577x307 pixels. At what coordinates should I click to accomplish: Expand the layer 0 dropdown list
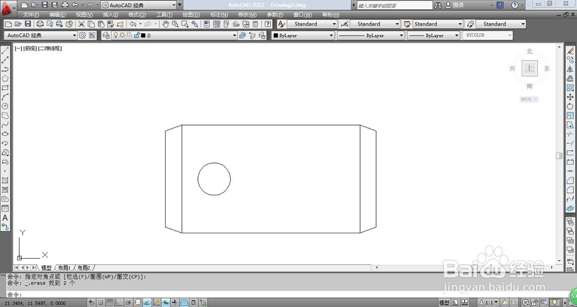point(234,35)
